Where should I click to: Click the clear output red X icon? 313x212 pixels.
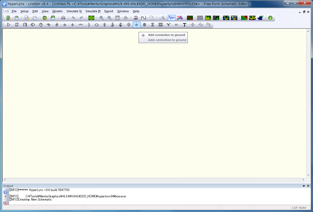tap(5, 203)
